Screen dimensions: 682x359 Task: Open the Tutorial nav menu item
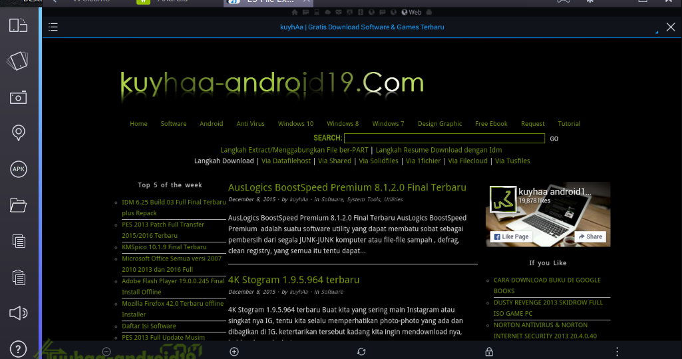click(x=569, y=124)
